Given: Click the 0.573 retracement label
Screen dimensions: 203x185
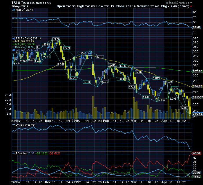Looking at the screenshot, I should (x=105, y=82).
